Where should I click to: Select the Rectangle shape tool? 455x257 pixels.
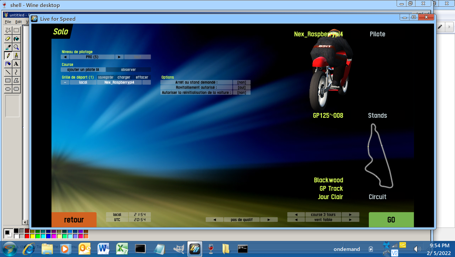[8, 80]
